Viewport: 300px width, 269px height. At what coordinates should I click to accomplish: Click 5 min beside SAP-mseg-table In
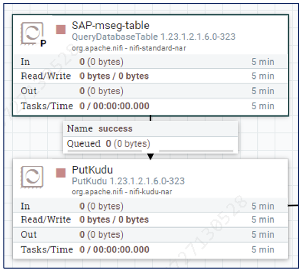(263, 62)
